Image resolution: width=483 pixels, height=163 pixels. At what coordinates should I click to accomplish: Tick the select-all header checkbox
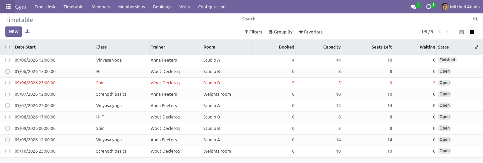(8, 47)
